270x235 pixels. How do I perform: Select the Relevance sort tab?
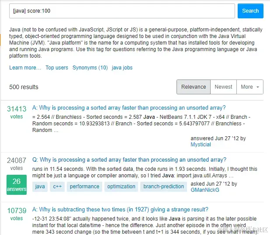194,87
